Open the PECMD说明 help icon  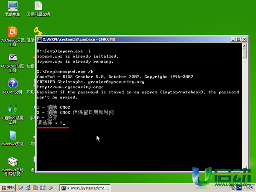click(x=13, y=86)
